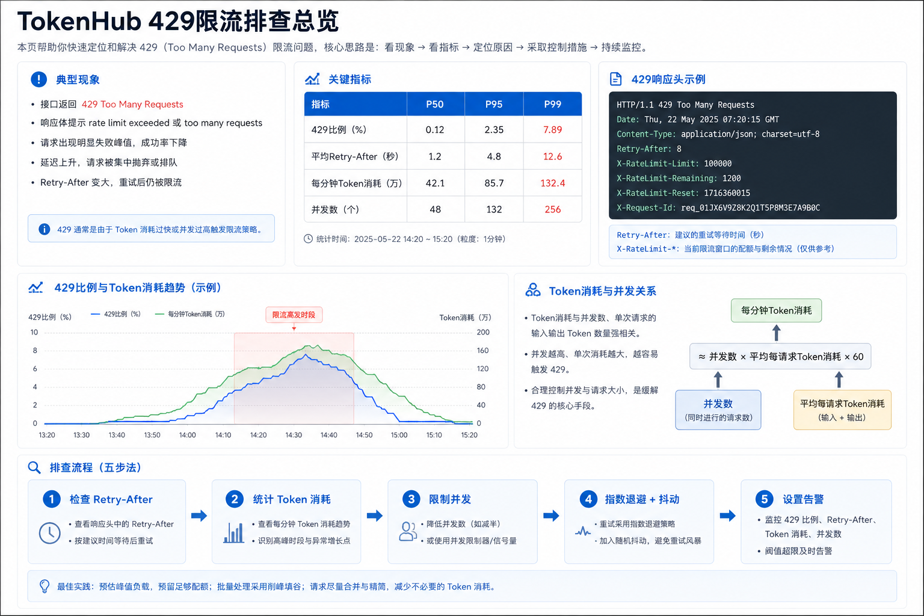This screenshot has width=924, height=616.
Task: Click the X-RateLimit-Limit: 100000 line
Action: click(674, 164)
